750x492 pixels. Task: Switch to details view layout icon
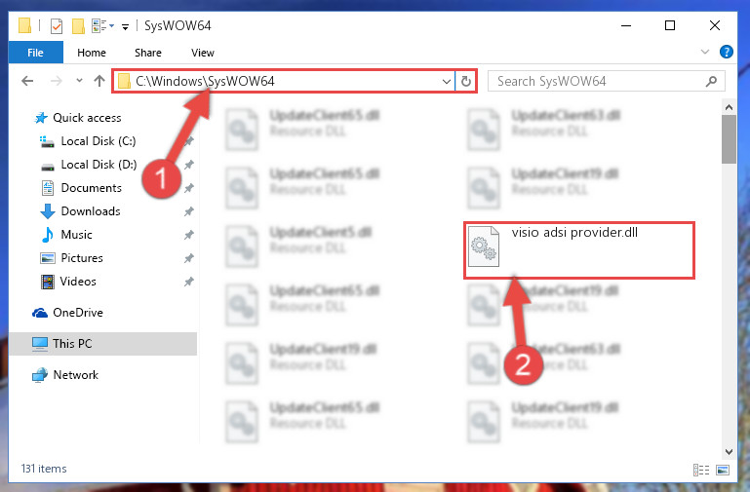(701, 470)
